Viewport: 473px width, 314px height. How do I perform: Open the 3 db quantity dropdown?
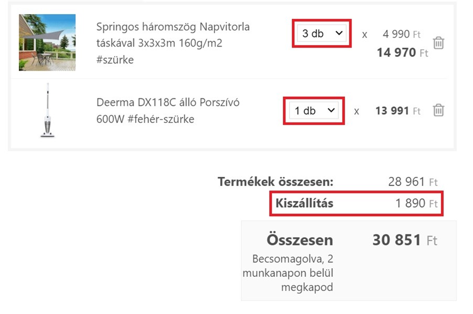pyautogui.click(x=322, y=33)
